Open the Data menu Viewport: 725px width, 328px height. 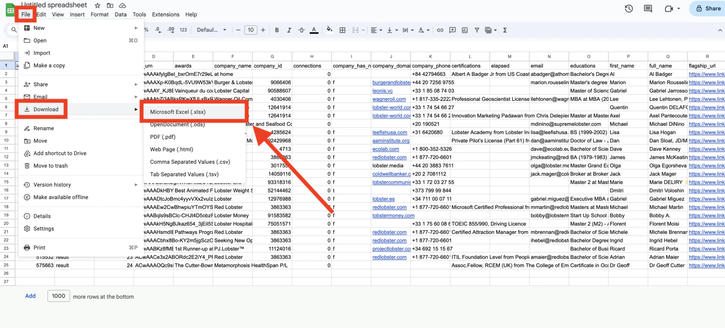[x=121, y=14]
